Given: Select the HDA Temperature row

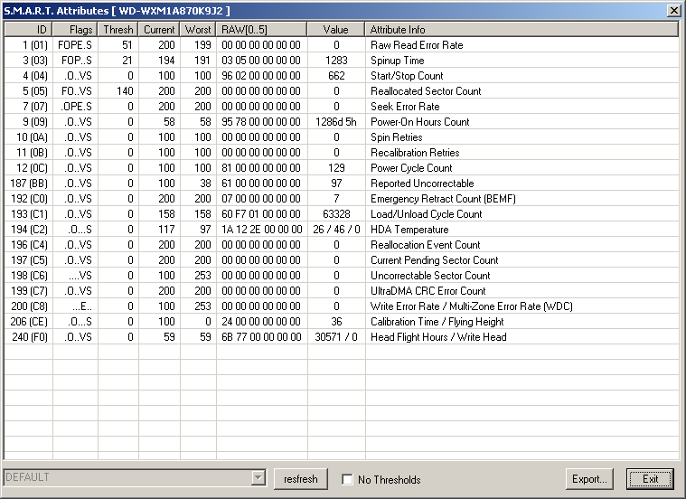Looking at the screenshot, I should click(x=409, y=230).
